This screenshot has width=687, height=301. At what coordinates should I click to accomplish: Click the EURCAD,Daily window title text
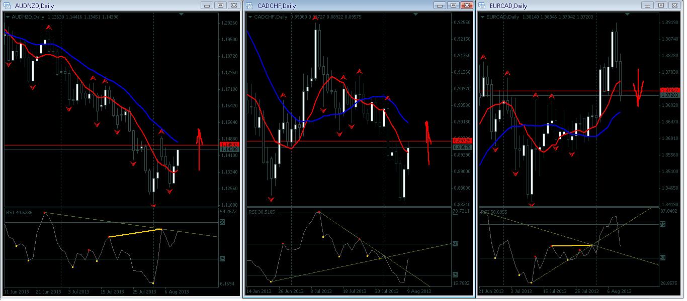(508, 6)
